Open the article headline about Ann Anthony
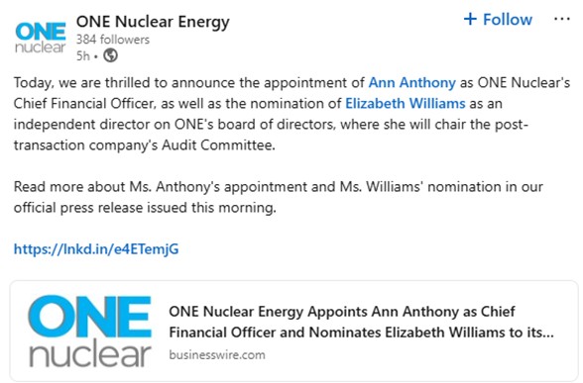Viewport: 583px width, 383px height. tap(361, 322)
